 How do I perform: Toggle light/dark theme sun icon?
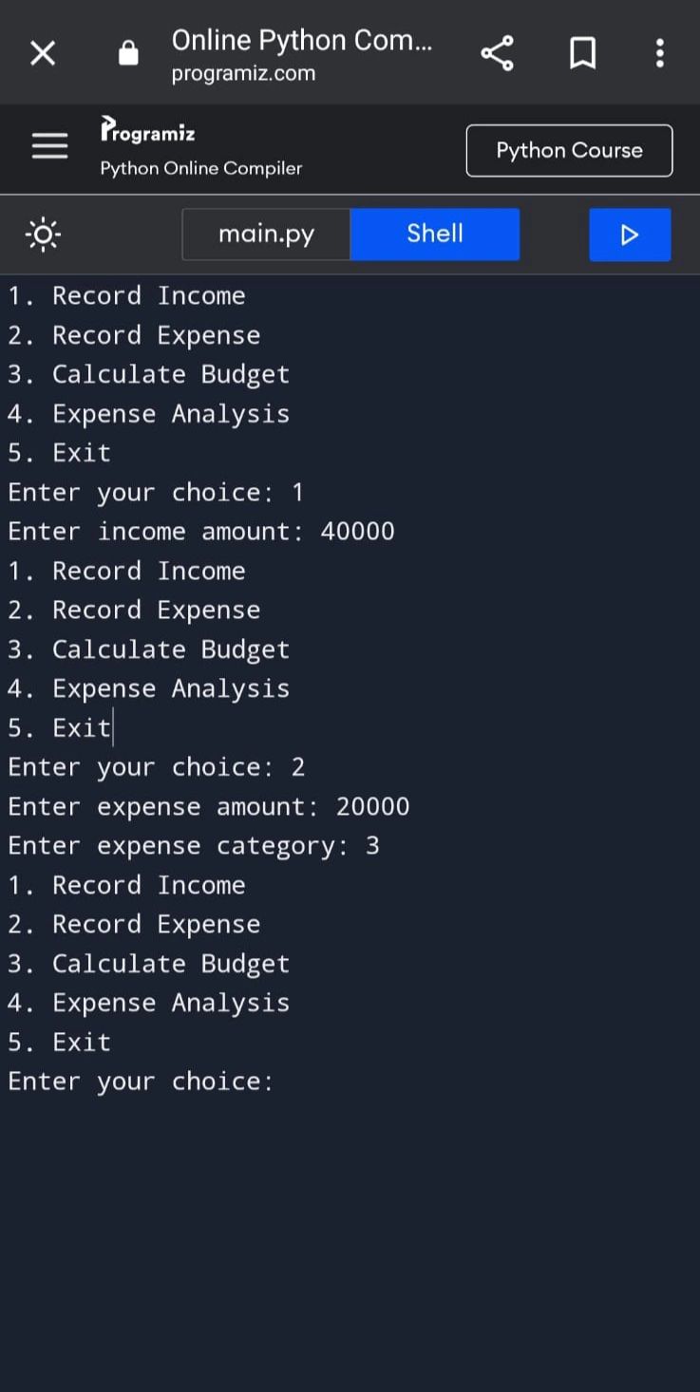coord(44,234)
